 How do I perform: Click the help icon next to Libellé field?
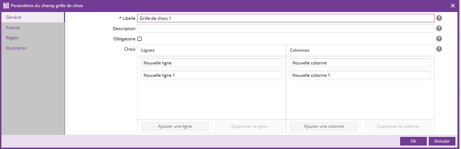click(439, 18)
